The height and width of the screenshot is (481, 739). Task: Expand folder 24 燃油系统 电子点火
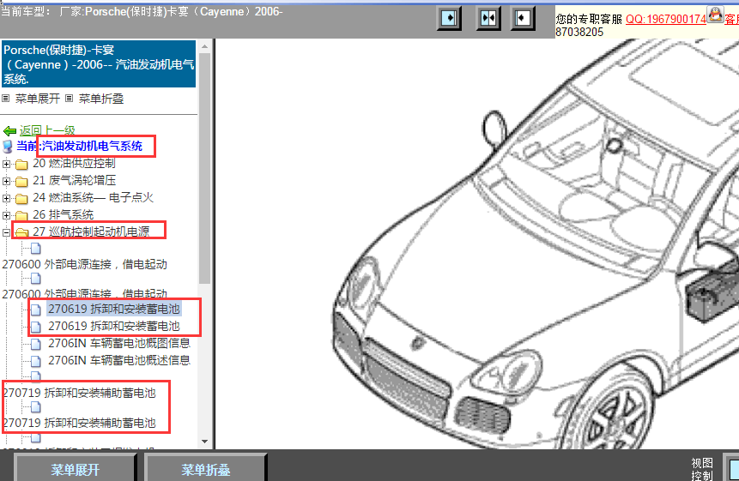click(6, 198)
